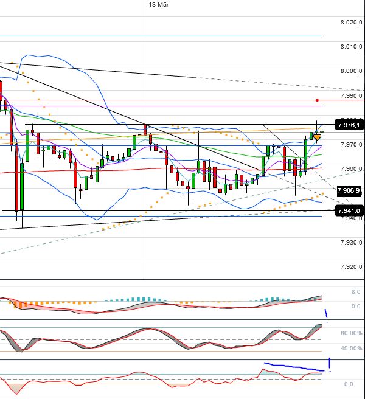Click the red dot on the 7.988 line
Screen dimensions: 365x399
coord(317,100)
